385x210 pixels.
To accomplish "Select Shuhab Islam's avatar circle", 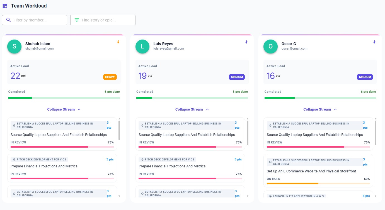I will (14, 47).
